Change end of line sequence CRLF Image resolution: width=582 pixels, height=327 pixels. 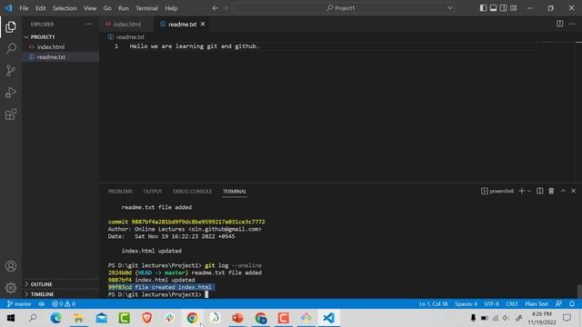[512, 304]
